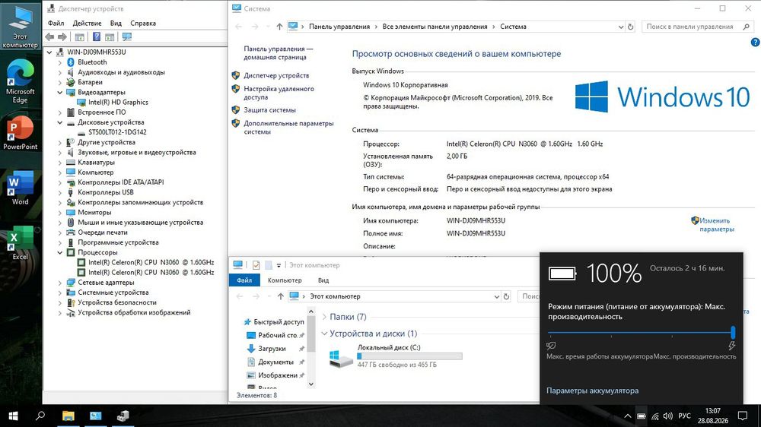This screenshot has height=427, width=761.
Task: Click the up arrow in Система window navigation
Action: [279, 27]
